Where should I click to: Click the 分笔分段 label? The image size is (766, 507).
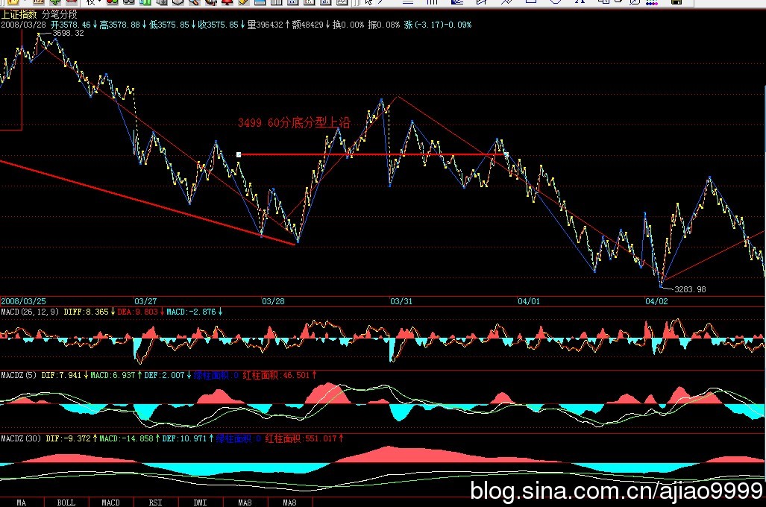(60, 14)
